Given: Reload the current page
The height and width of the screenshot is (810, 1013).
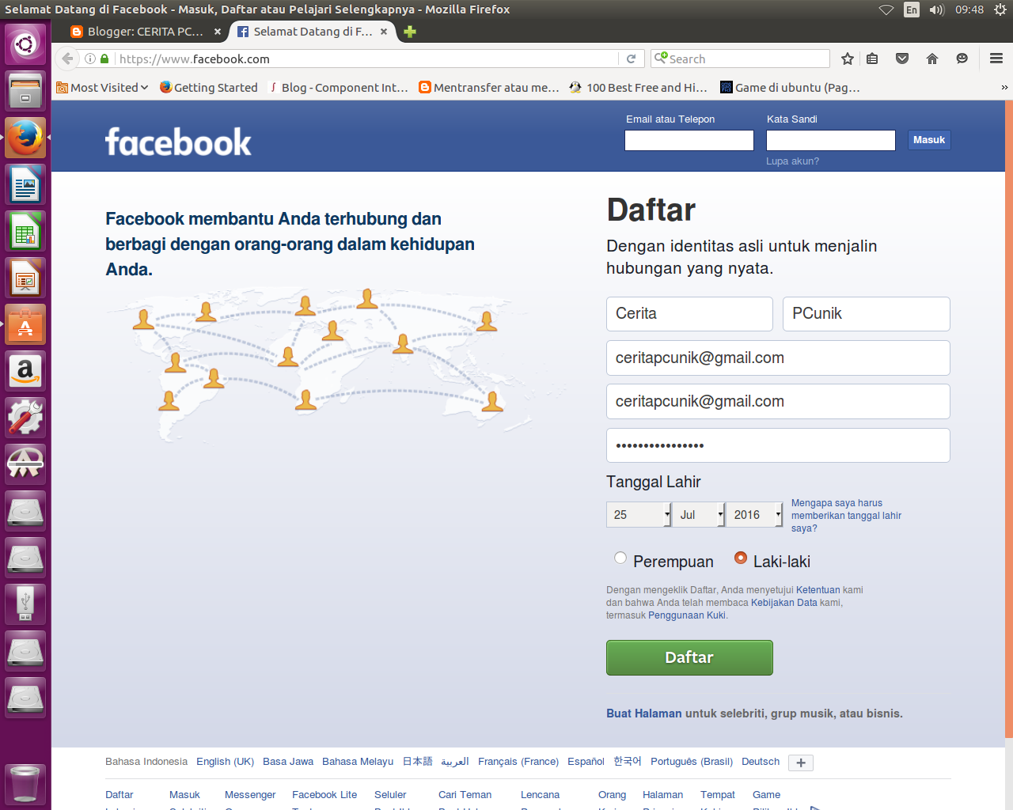Looking at the screenshot, I should point(631,59).
